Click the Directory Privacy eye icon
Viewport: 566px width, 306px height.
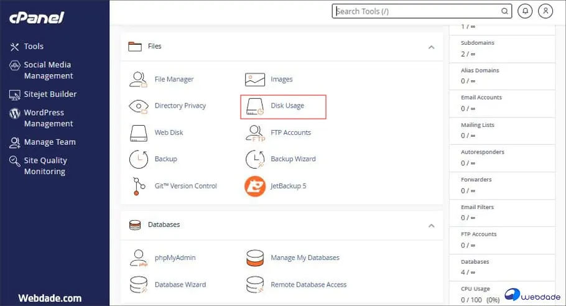pyautogui.click(x=138, y=106)
